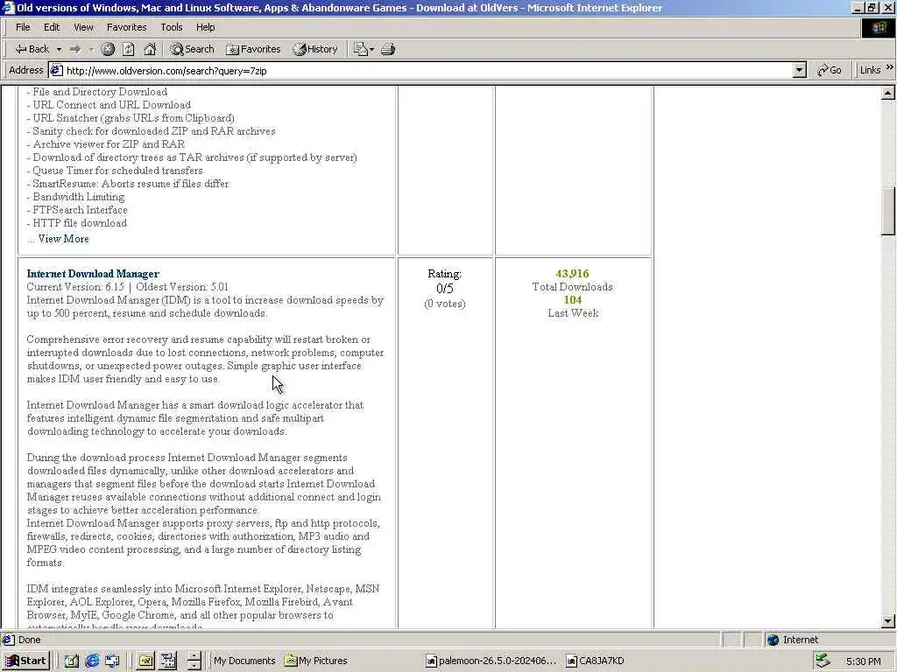Click the Forward arrow button
The image size is (897, 672).
tap(75, 49)
